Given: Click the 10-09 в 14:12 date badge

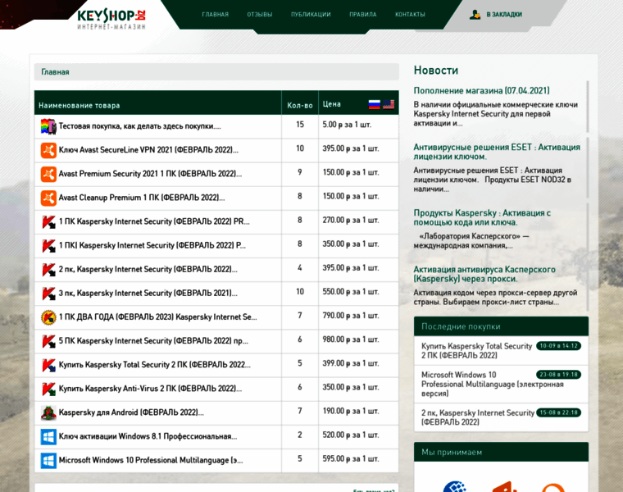Looking at the screenshot, I should point(558,346).
